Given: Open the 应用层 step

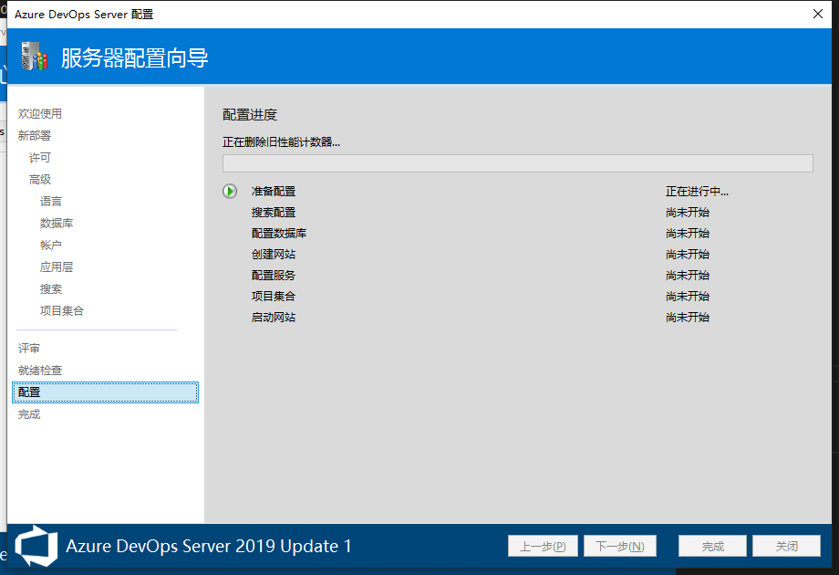Looking at the screenshot, I should 57,267.
